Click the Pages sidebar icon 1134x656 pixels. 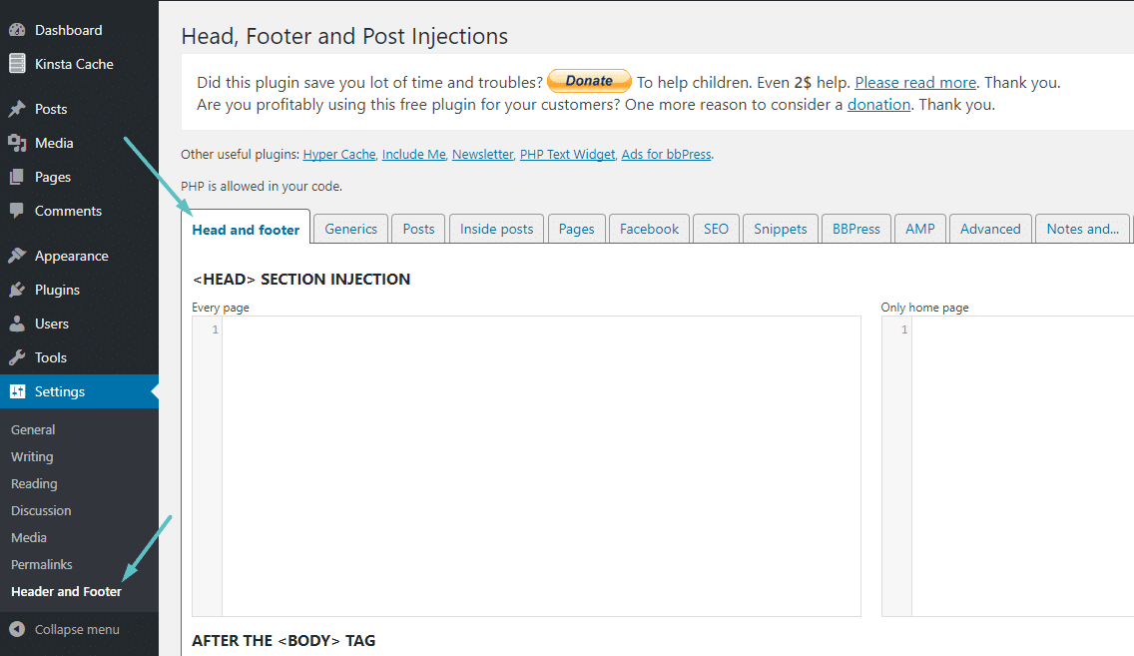point(17,176)
